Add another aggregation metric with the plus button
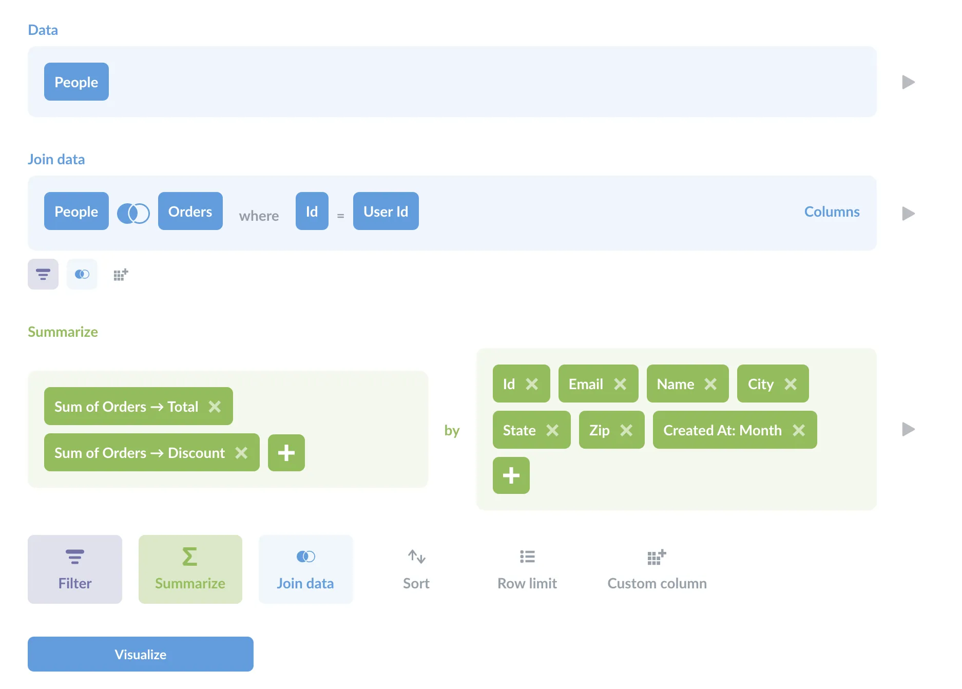This screenshot has height=689, width=962. (286, 453)
